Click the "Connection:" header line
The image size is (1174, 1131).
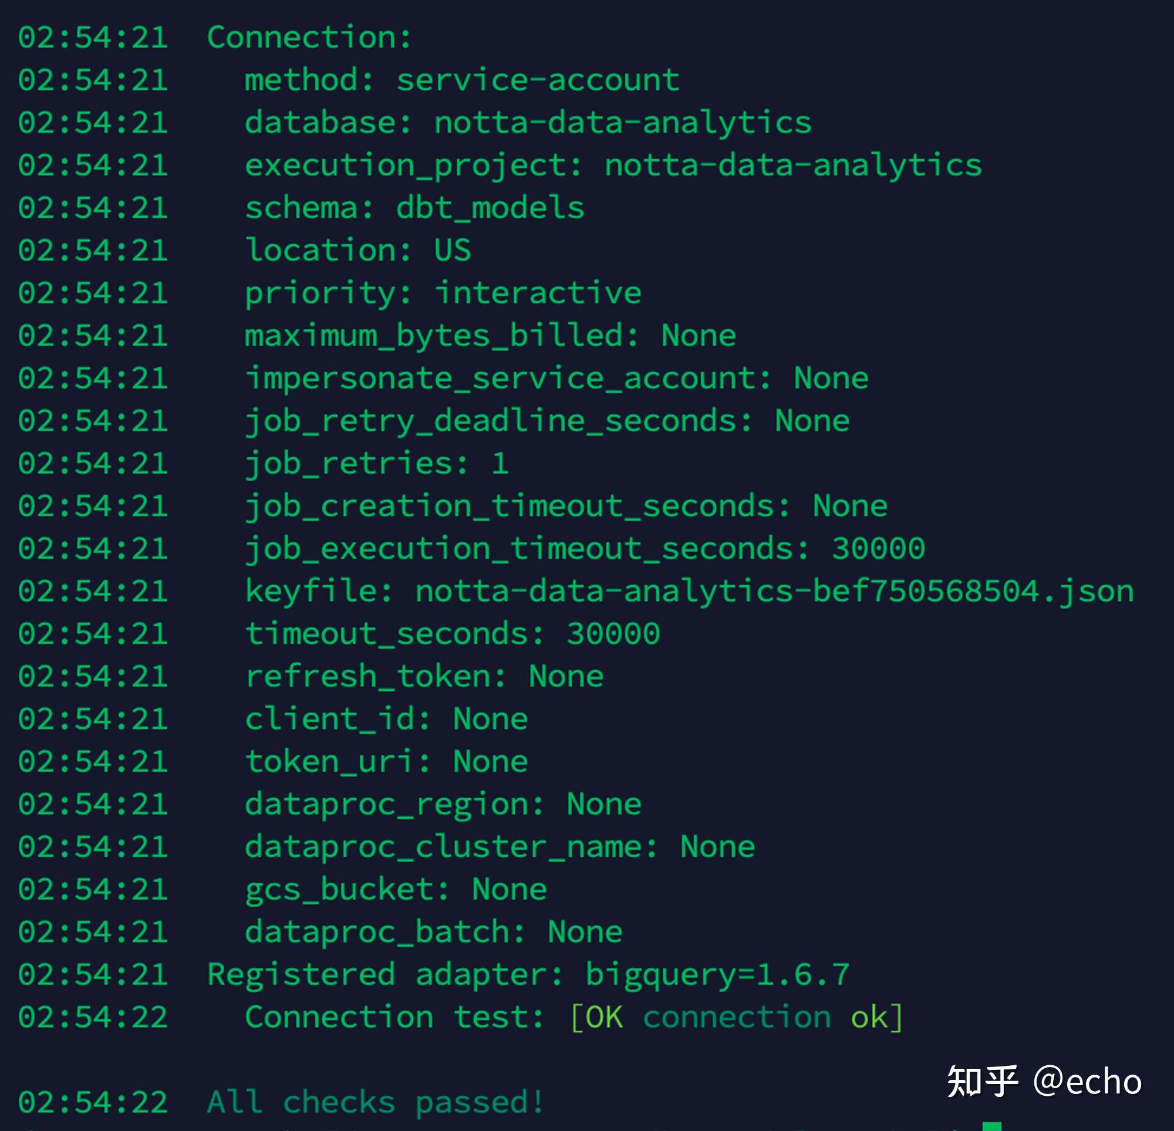pyautogui.click(x=309, y=38)
